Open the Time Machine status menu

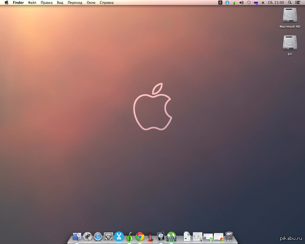[x=249, y=3]
